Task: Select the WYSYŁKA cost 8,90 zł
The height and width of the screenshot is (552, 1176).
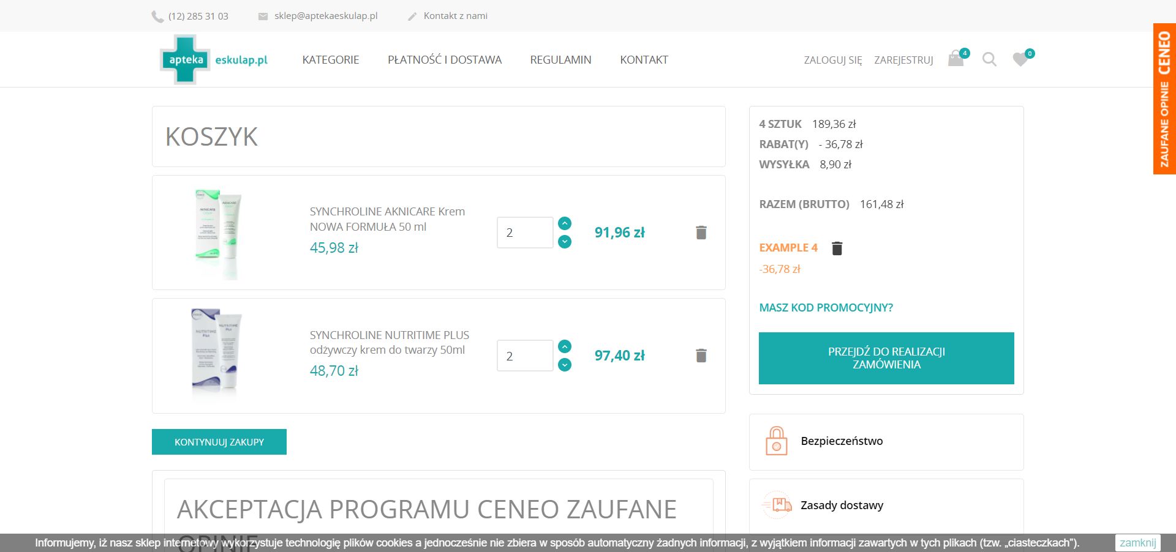Action: (835, 165)
